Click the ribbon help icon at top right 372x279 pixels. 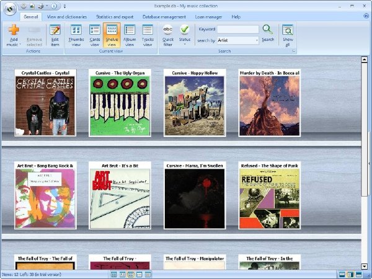pos(366,16)
